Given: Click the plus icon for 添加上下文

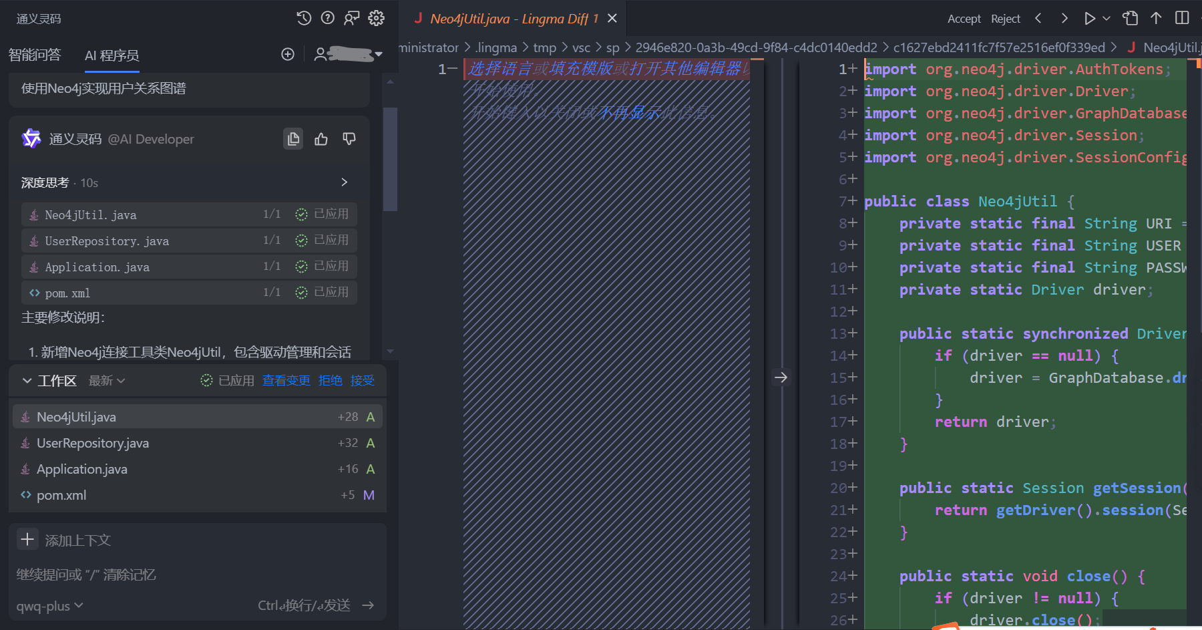Looking at the screenshot, I should [27, 539].
